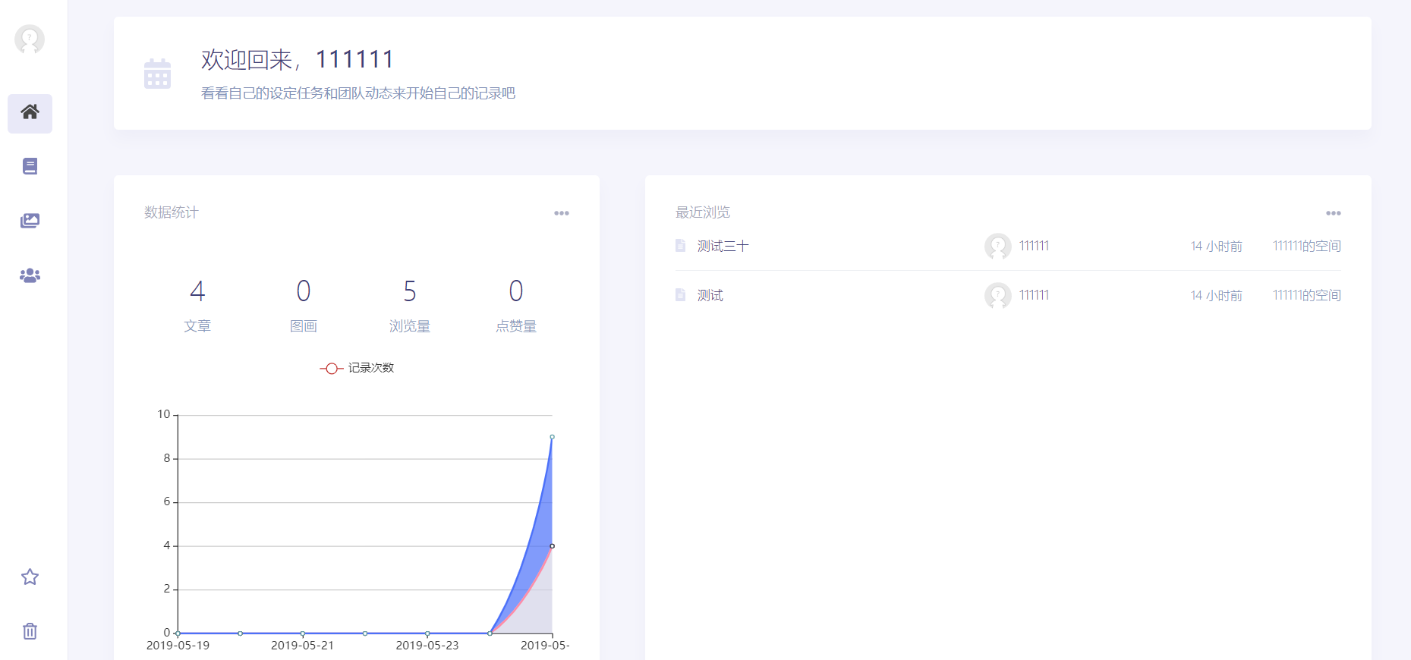Screen dimensions: 1411x660
Task: Click the author avatar beside 测试三十
Action: tap(997, 246)
